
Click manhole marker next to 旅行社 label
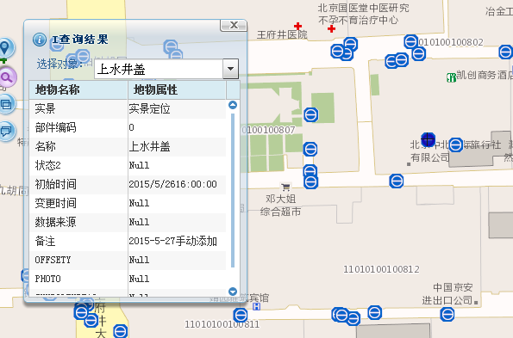click(x=455, y=144)
